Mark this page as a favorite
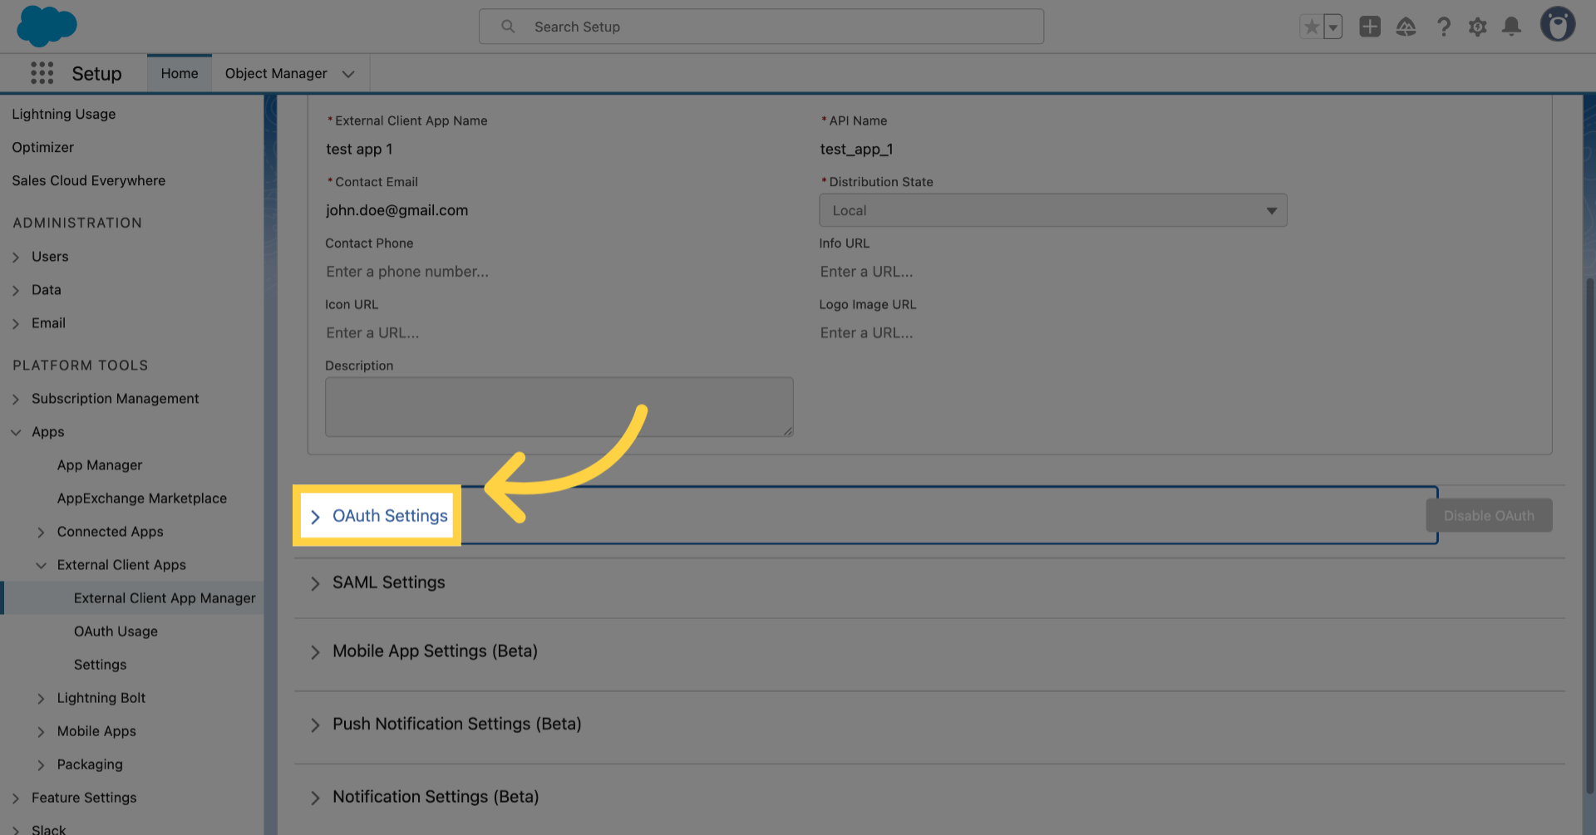1596x835 pixels. 1310,26
